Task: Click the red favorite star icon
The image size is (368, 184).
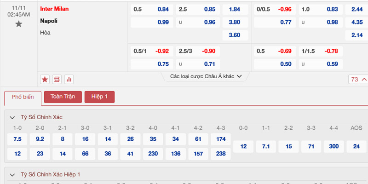Action: [x=45, y=79]
